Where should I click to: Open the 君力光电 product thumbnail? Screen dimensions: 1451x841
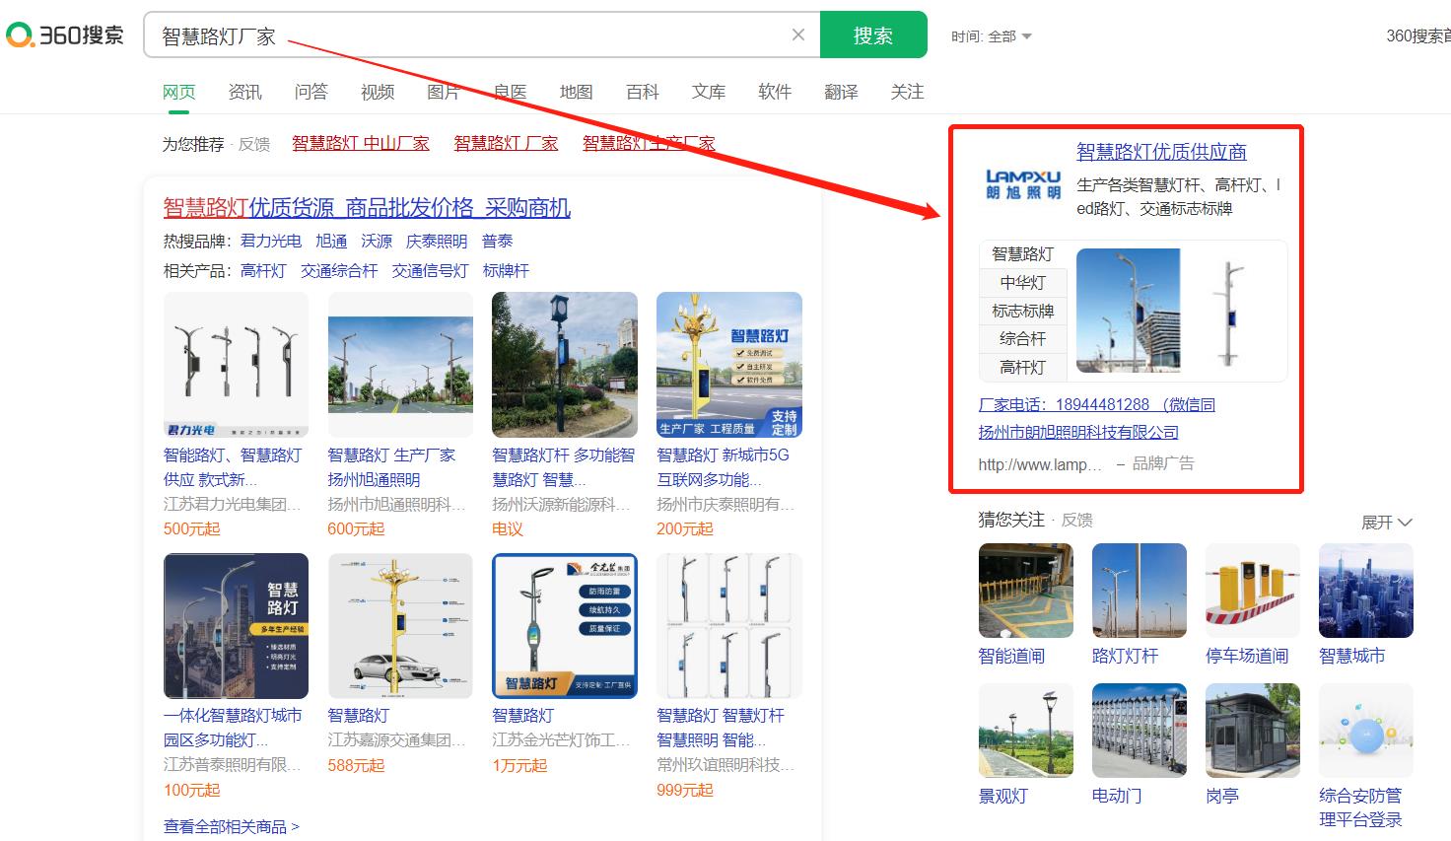[x=236, y=365]
